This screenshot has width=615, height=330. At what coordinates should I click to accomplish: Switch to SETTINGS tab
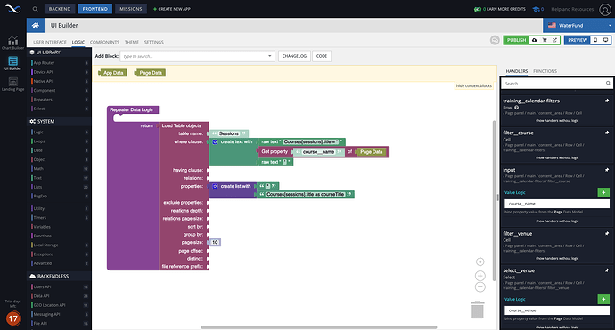[153, 42]
